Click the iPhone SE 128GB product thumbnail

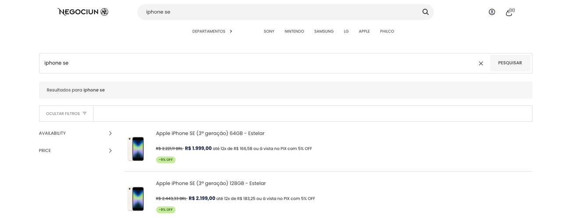[136, 199]
